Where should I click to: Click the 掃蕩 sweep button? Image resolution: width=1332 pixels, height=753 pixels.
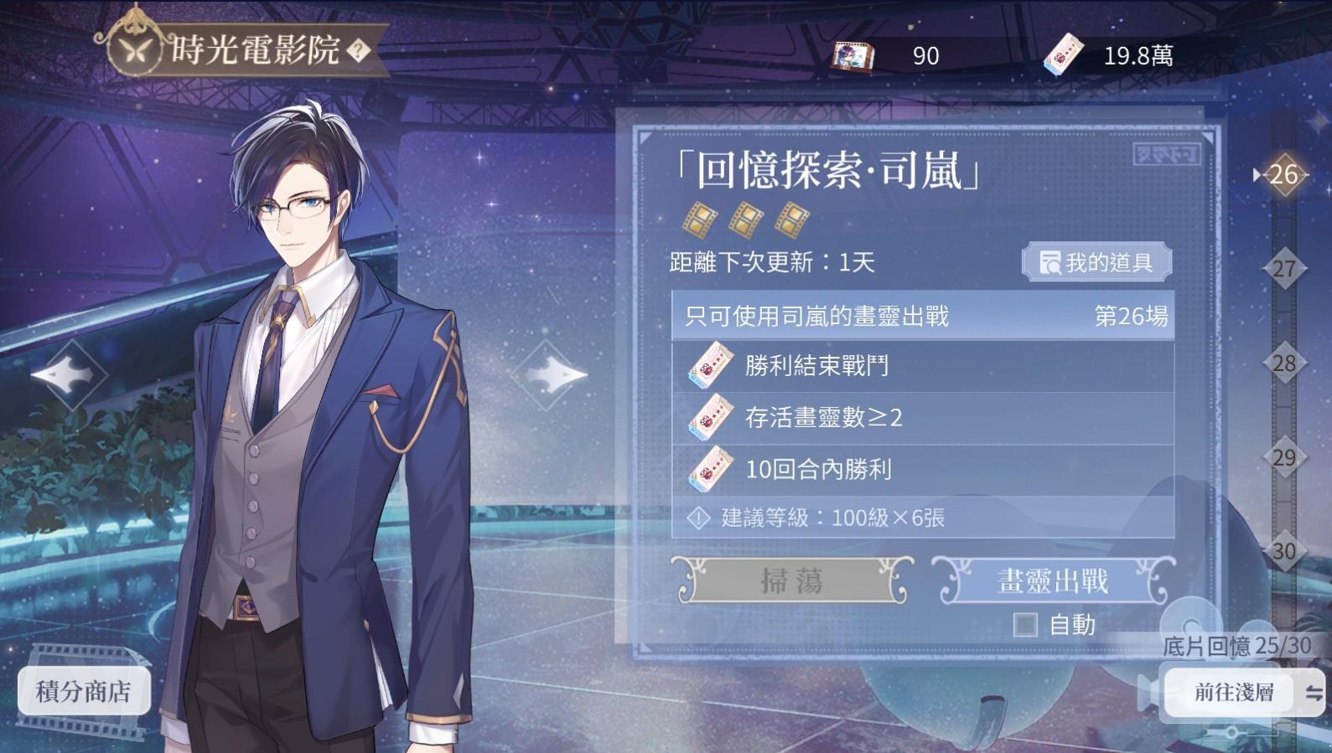point(791,580)
